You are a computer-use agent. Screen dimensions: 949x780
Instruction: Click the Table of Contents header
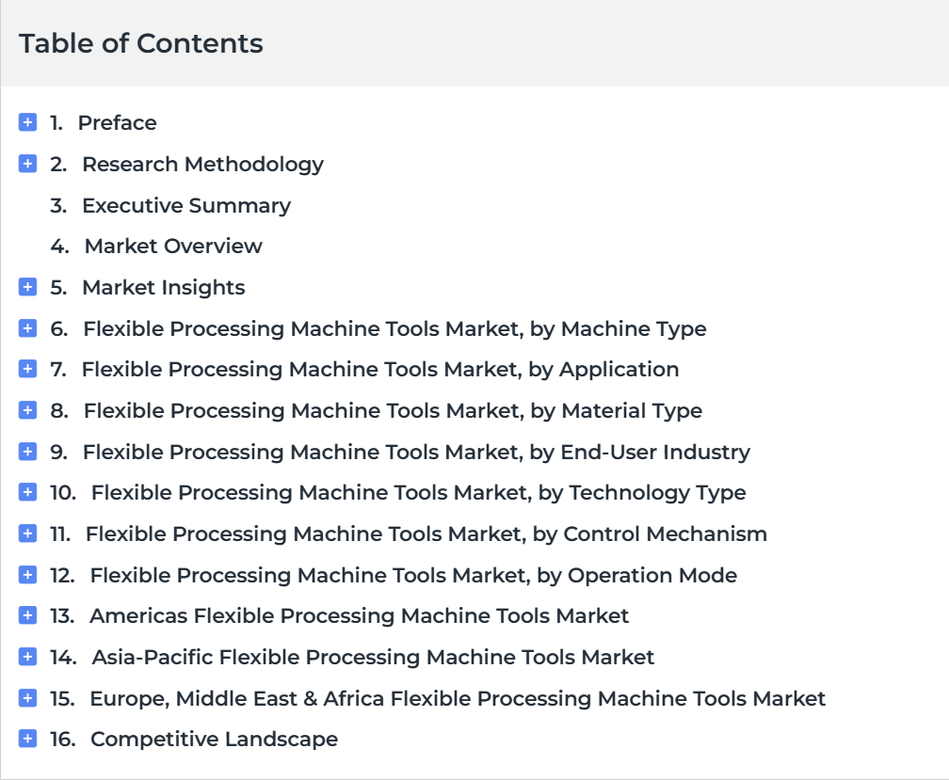[x=141, y=43]
